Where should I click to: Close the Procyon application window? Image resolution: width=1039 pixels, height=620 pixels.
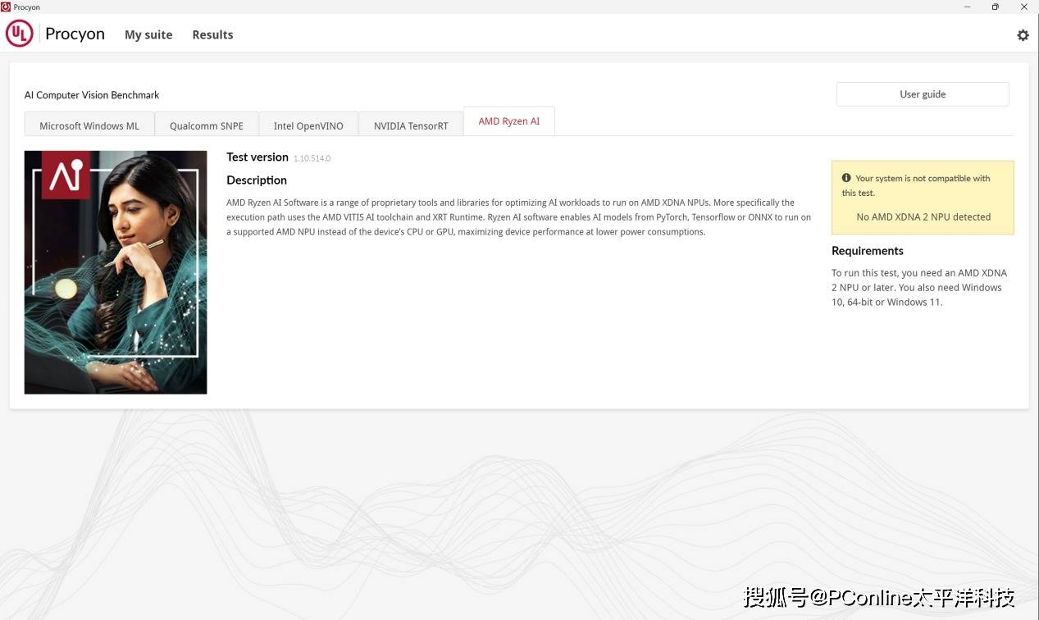1023,7
